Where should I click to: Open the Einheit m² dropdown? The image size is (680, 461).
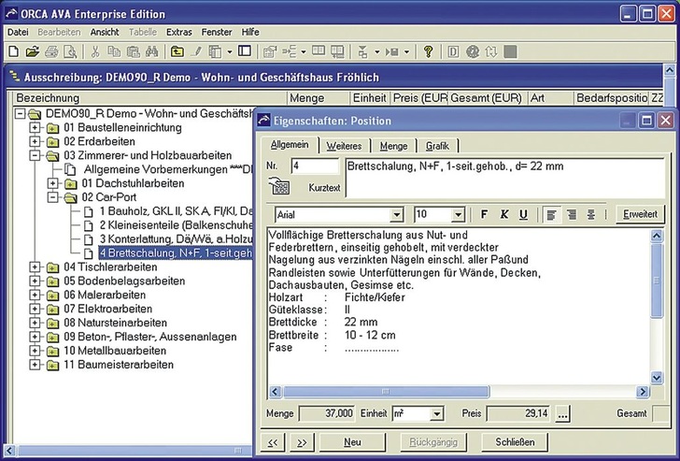coord(437,413)
